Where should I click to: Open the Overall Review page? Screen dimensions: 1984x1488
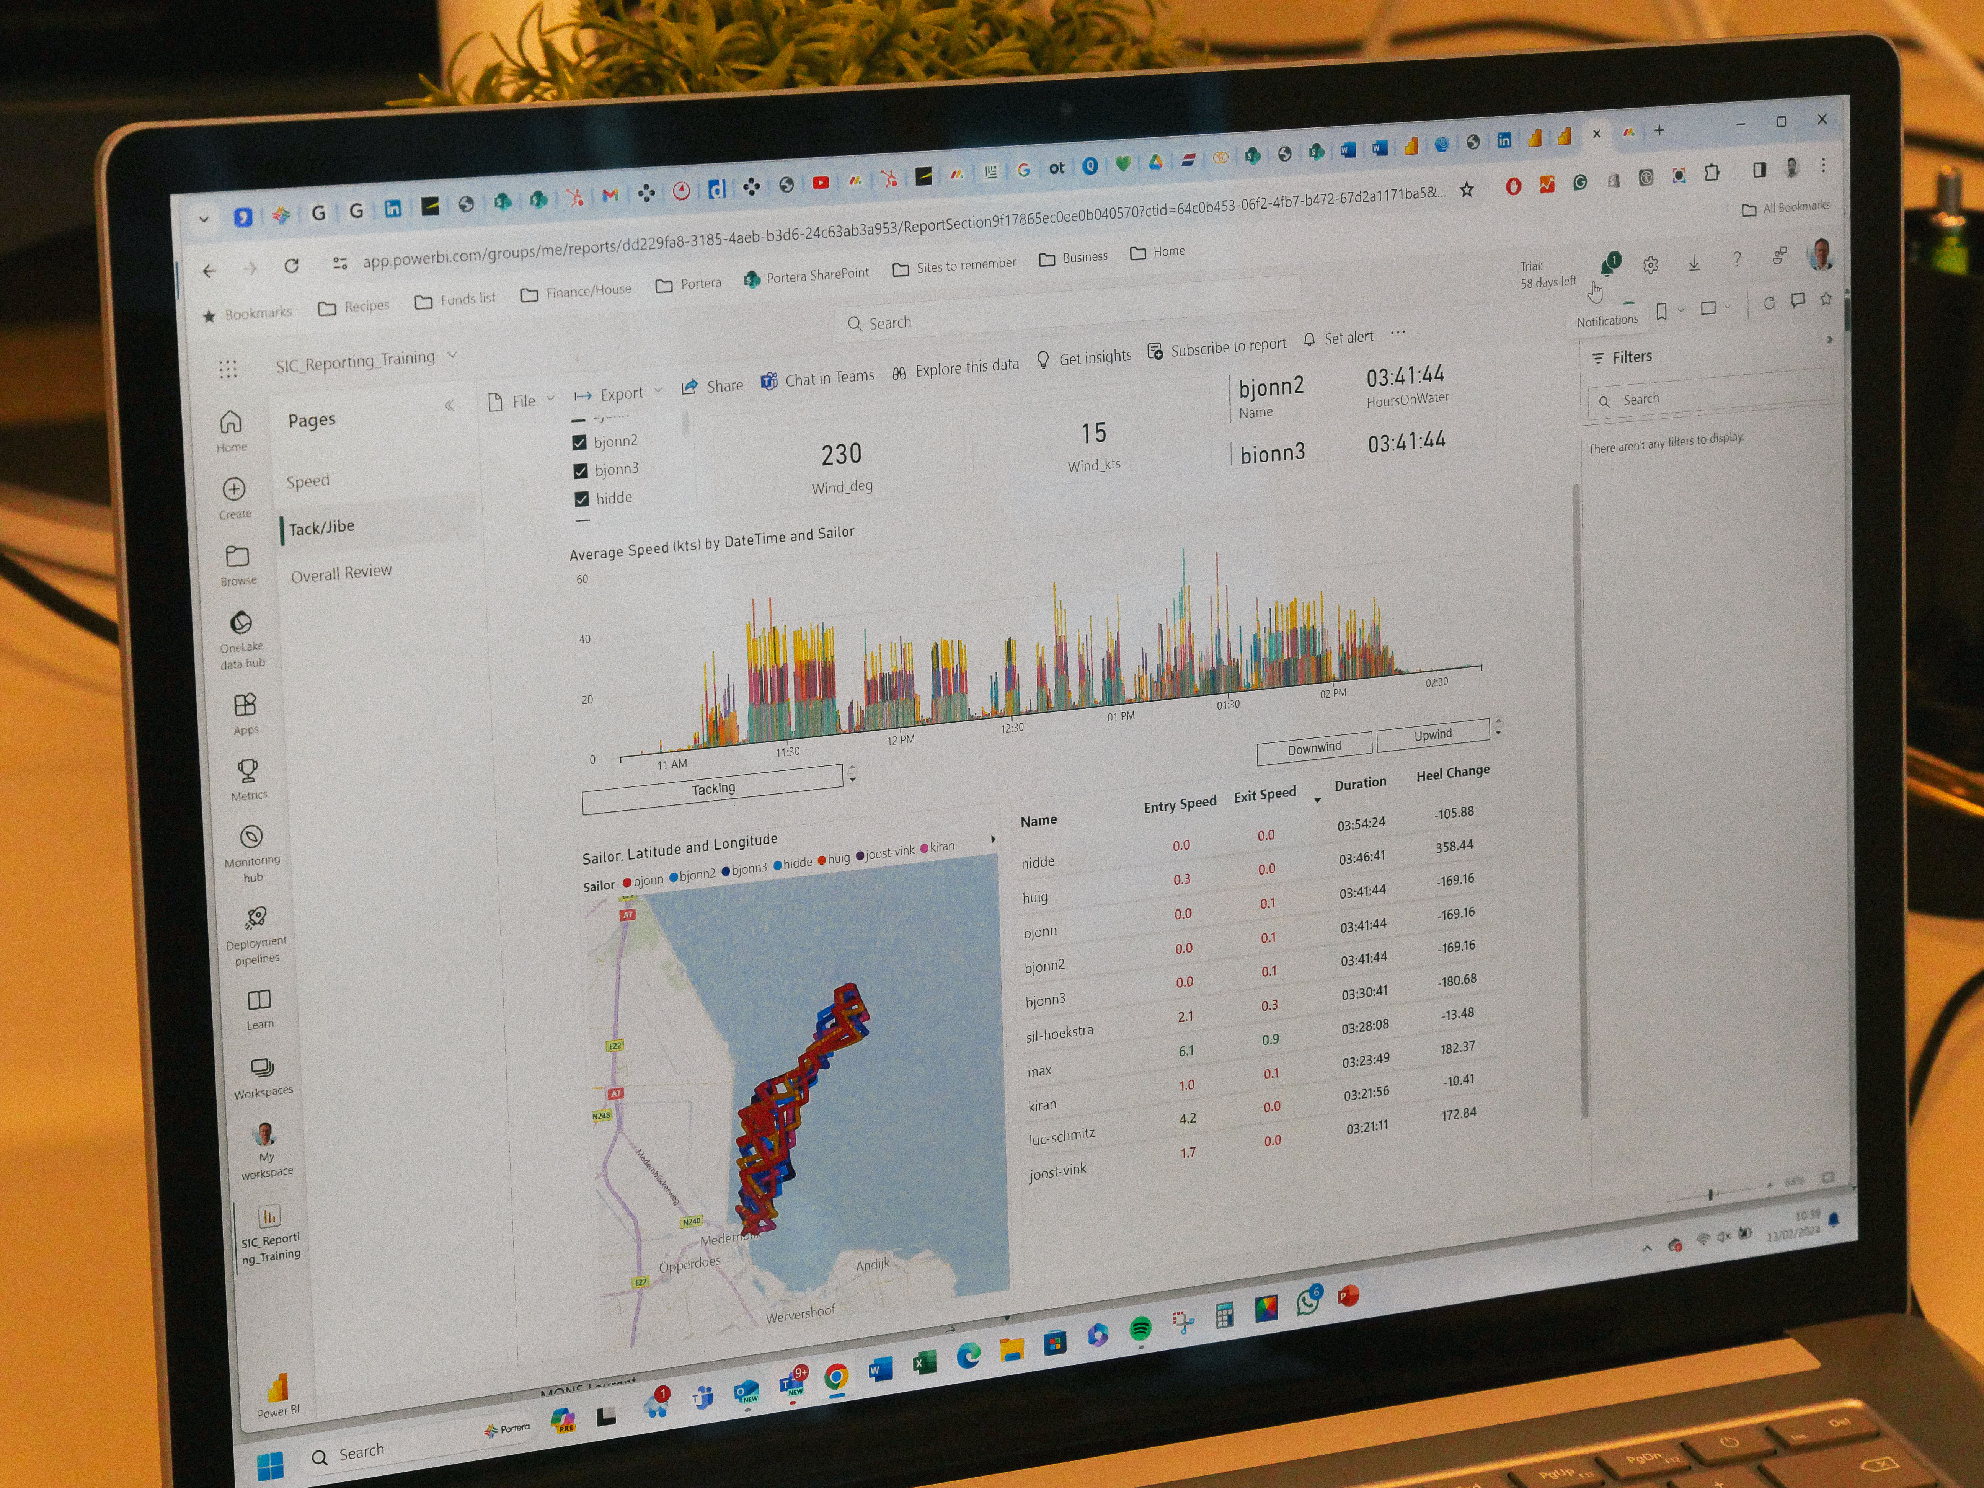point(341,573)
